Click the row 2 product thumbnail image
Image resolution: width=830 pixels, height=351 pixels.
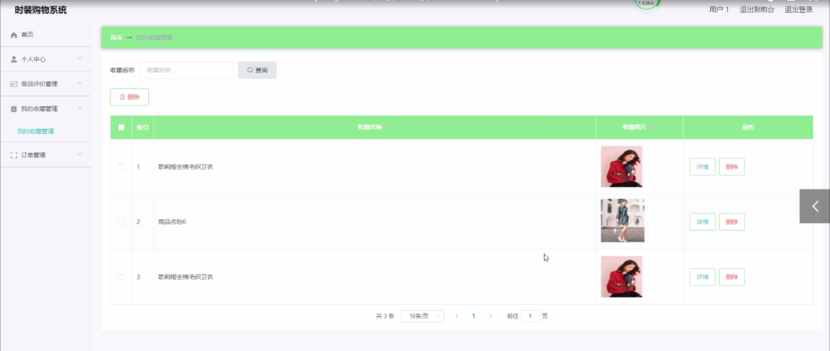(x=622, y=220)
